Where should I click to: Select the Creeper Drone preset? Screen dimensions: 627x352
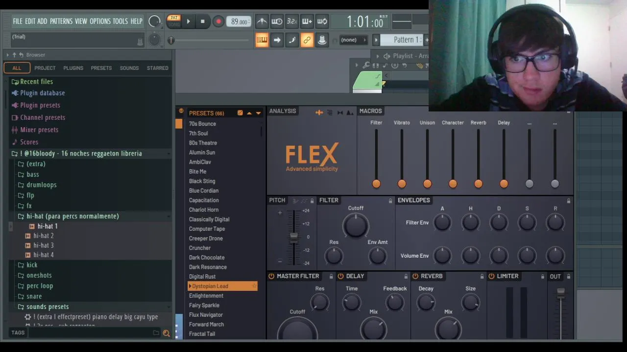(206, 239)
